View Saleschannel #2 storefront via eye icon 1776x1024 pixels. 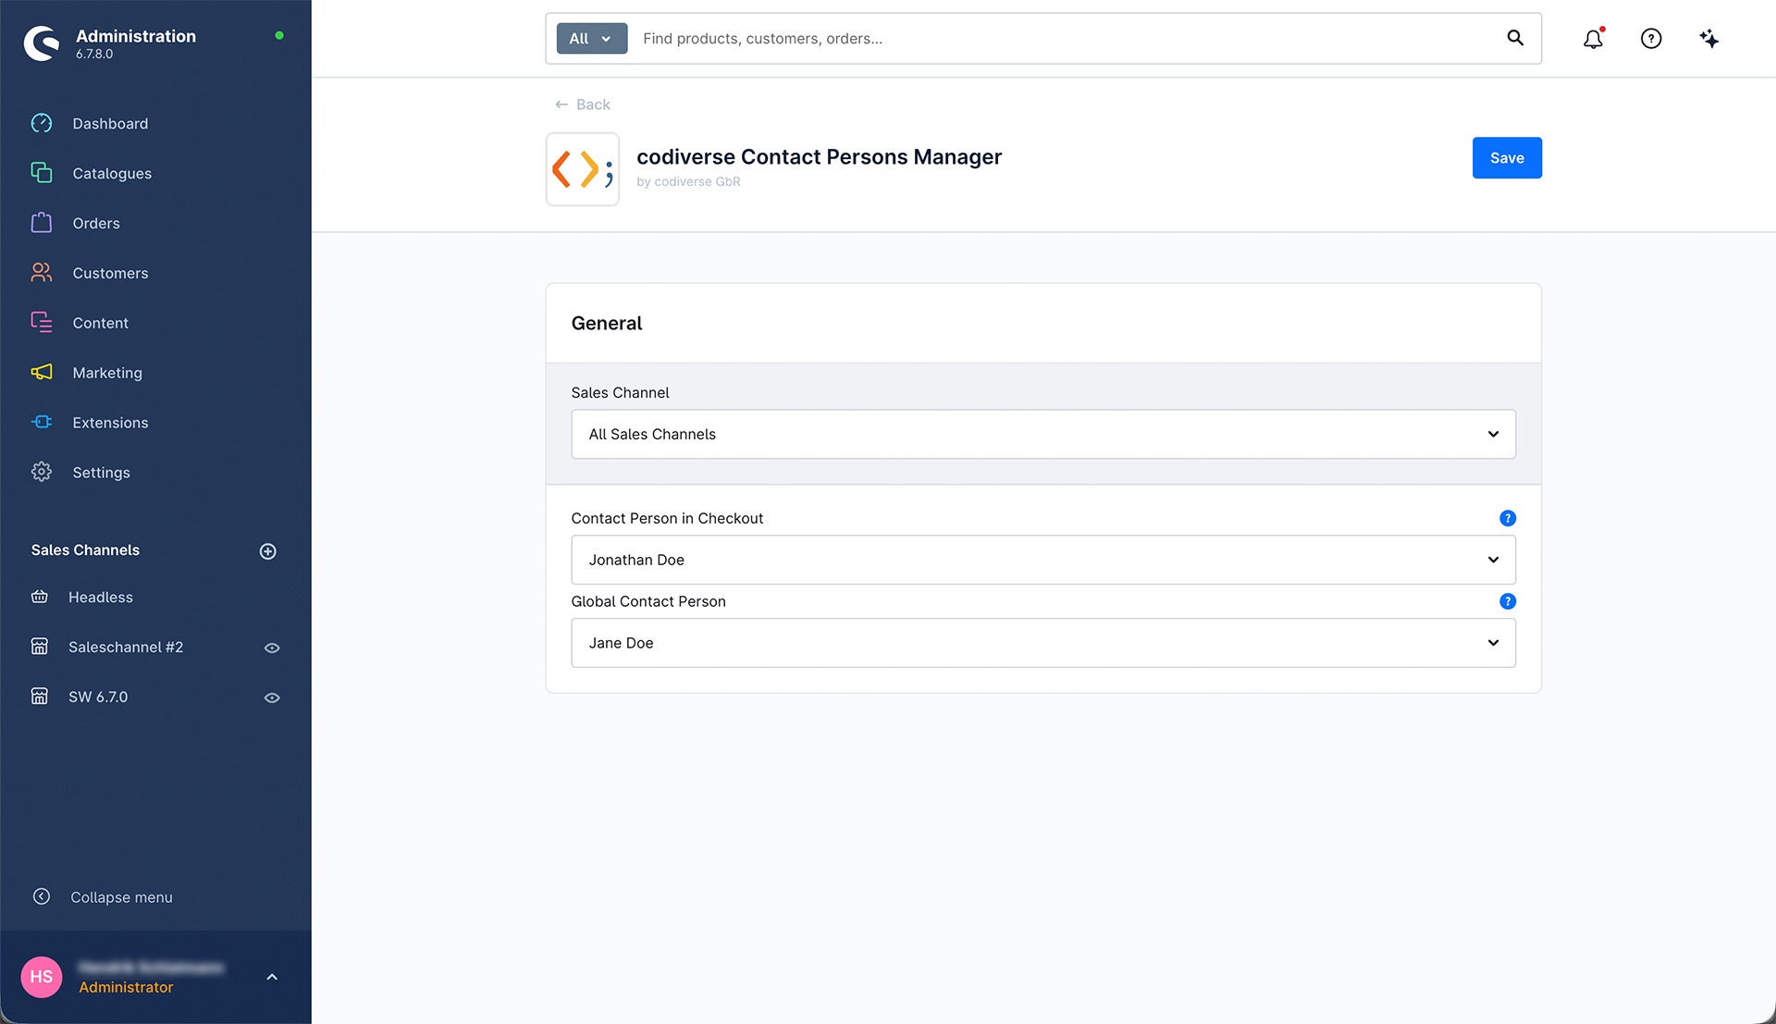coord(272,648)
